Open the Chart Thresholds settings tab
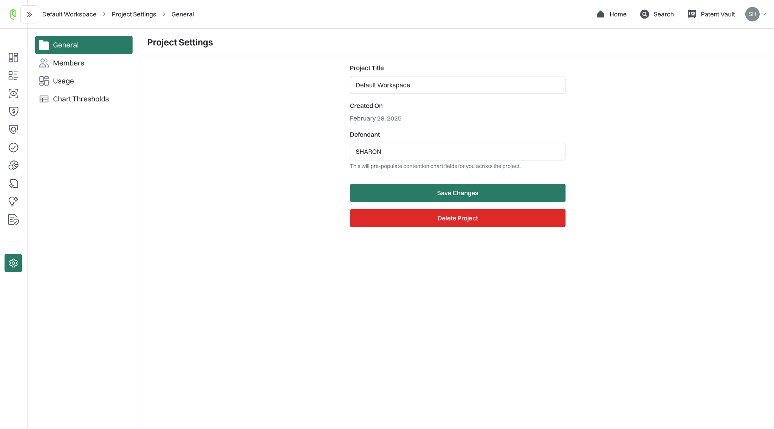Screen dimensions: 774x429 80,99
